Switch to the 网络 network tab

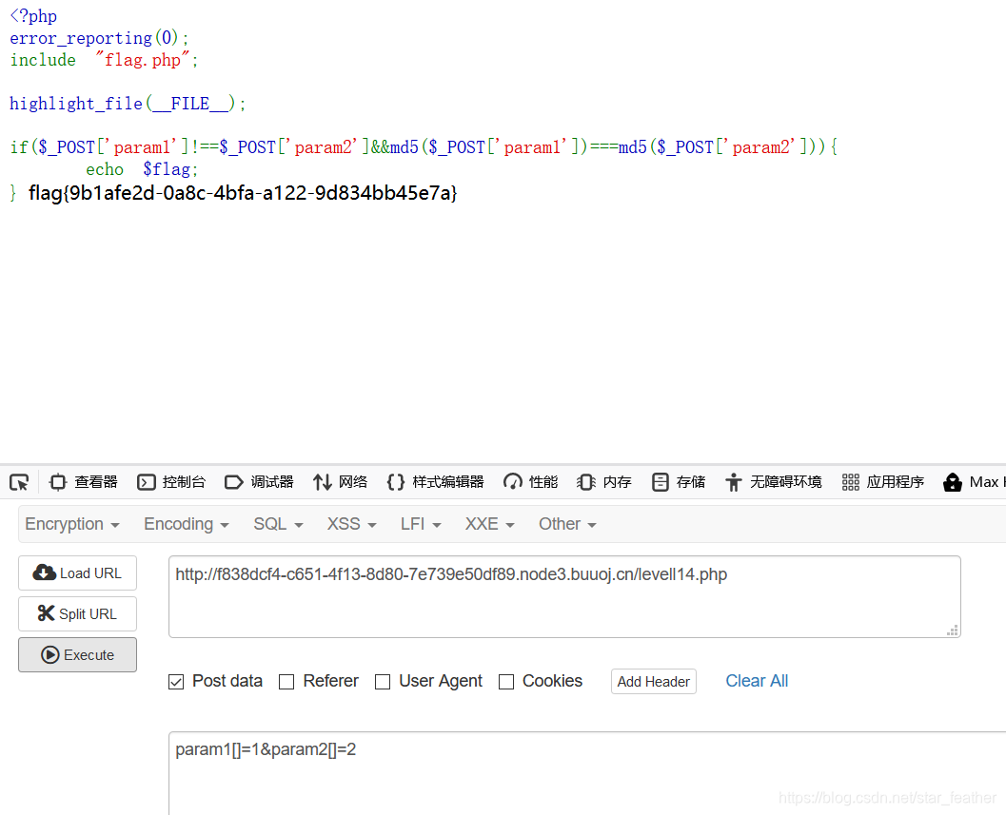click(340, 482)
